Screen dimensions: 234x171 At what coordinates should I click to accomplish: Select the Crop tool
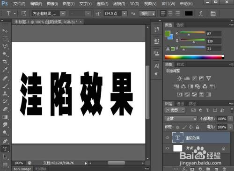(x=5, y=62)
